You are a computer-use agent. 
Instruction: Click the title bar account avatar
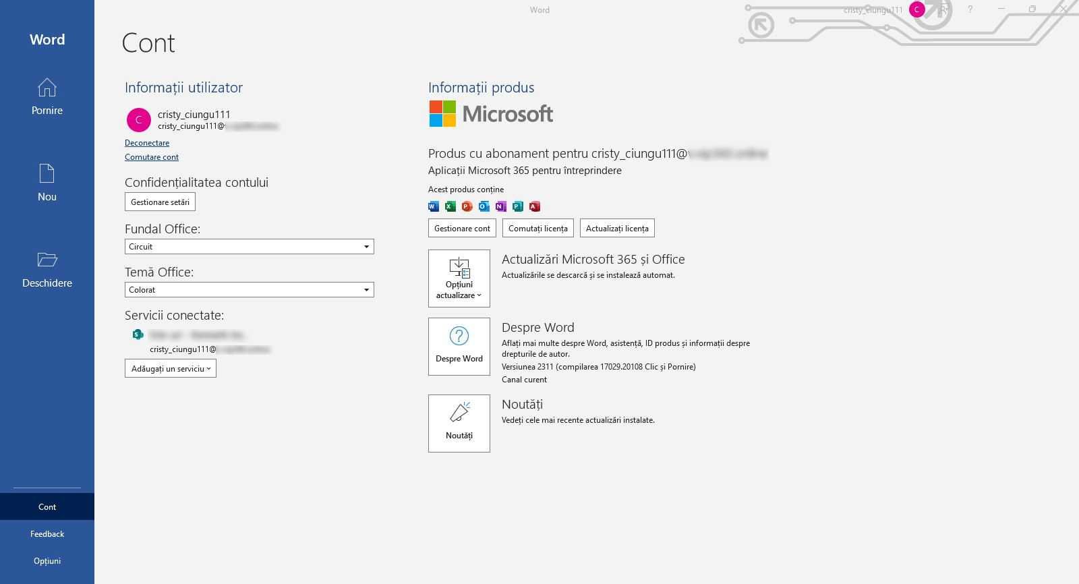(916, 9)
